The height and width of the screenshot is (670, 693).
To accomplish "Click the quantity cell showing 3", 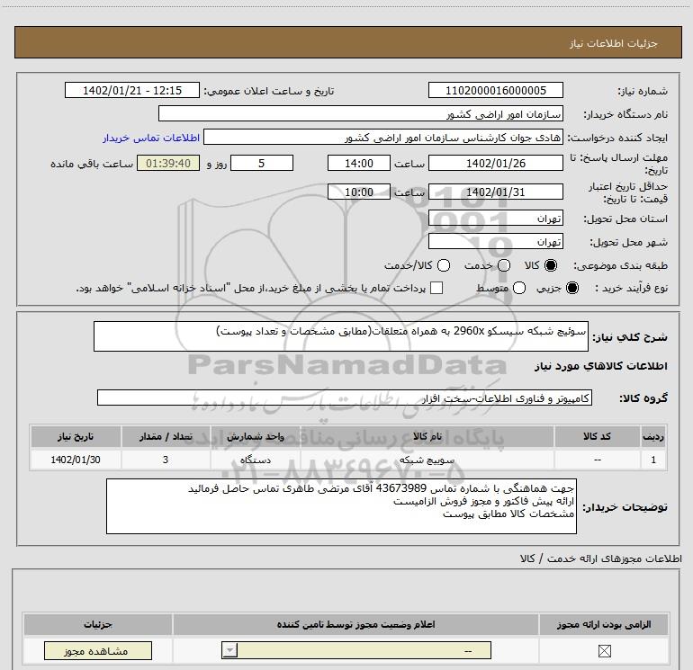I will [166, 460].
